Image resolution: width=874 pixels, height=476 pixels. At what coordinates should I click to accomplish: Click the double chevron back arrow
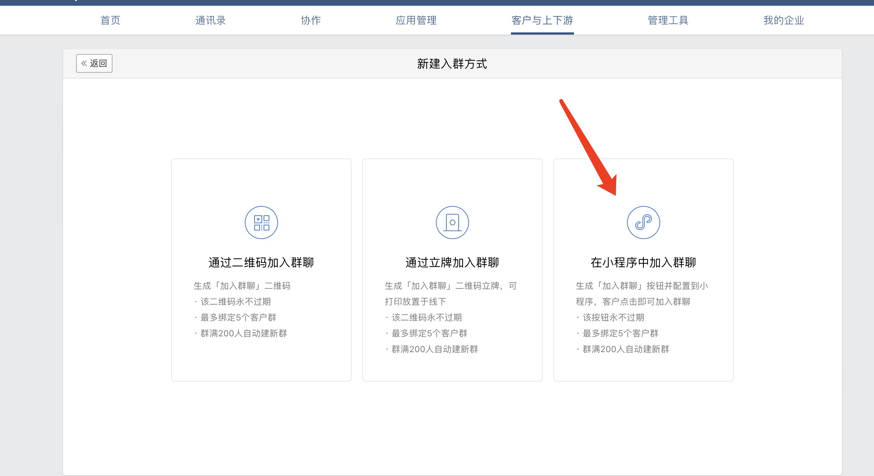pos(84,63)
